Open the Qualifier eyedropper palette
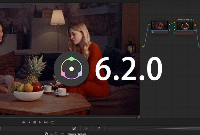 coord(98,128)
